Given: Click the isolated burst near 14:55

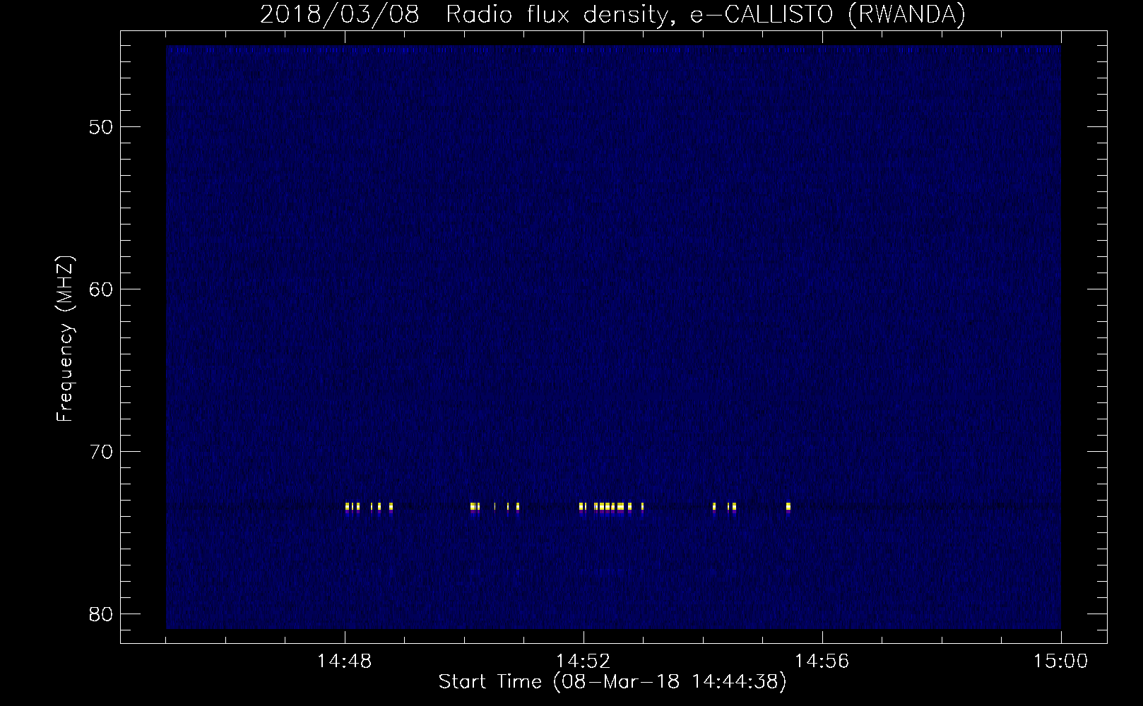Looking at the screenshot, I should pyautogui.click(x=788, y=507).
